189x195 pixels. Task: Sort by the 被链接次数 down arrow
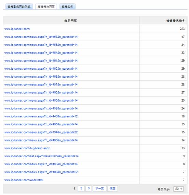pyautogui.click(x=183, y=21)
